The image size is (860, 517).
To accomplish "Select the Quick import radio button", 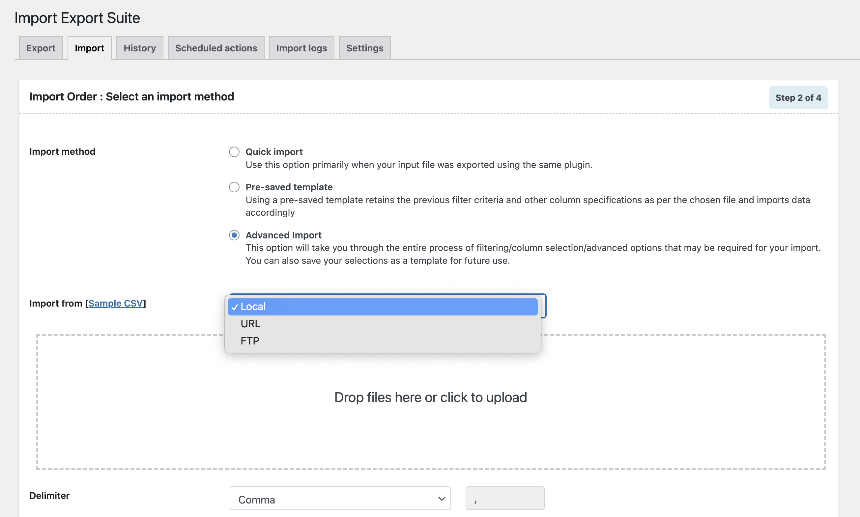I will (234, 152).
